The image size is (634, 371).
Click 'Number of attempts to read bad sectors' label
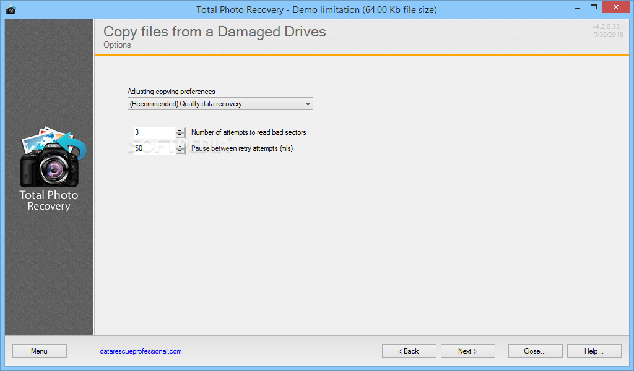(x=249, y=132)
